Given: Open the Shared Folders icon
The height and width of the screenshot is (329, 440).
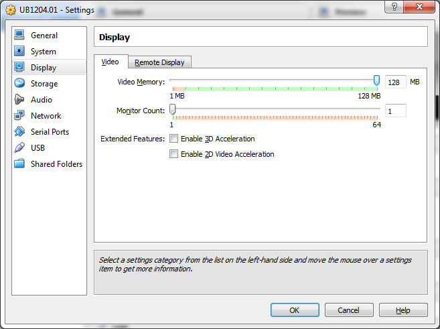Looking at the screenshot, I should click(19, 164).
